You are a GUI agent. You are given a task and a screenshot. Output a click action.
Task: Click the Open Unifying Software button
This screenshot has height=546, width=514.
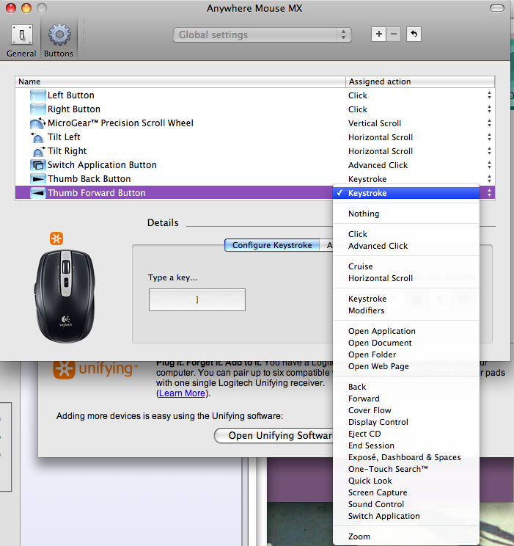point(273,436)
